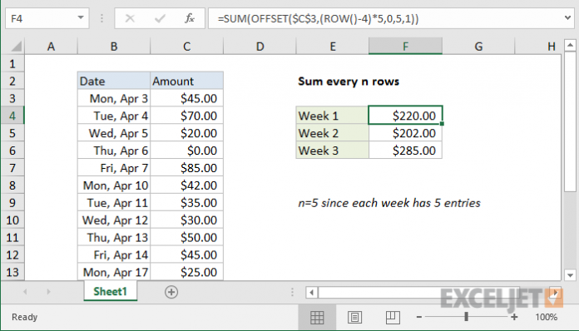Expand the formula bar chevron
The image size is (579, 331).
click(x=568, y=17)
